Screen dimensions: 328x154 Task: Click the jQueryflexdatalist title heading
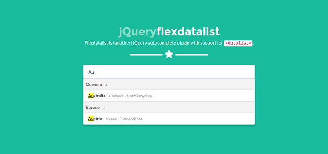(x=169, y=32)
